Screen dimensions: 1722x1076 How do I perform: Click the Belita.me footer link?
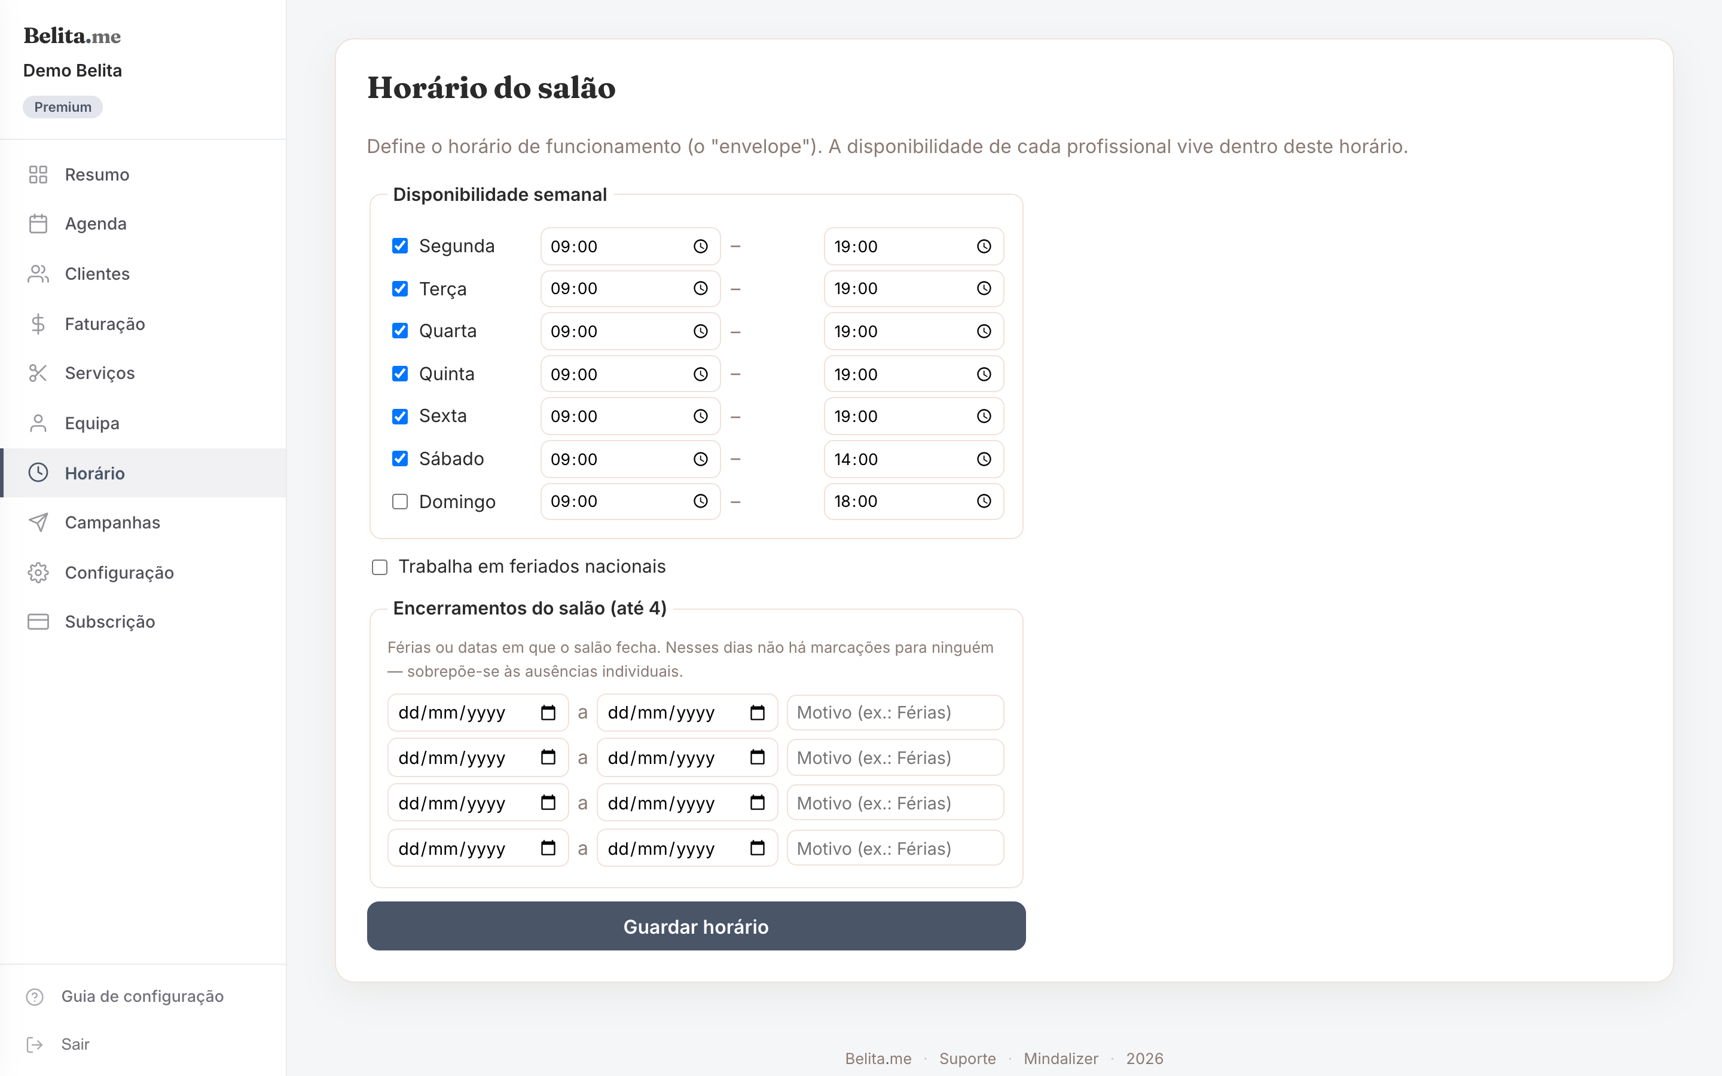click(x=878, y=1058)
